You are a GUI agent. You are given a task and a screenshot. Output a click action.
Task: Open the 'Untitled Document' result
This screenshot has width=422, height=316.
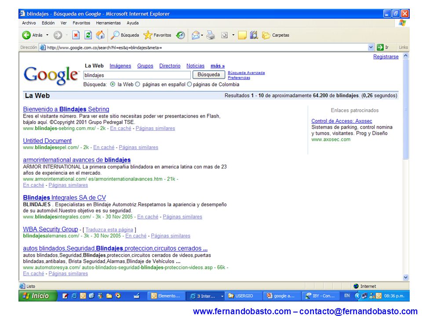(x=47, y=141)
